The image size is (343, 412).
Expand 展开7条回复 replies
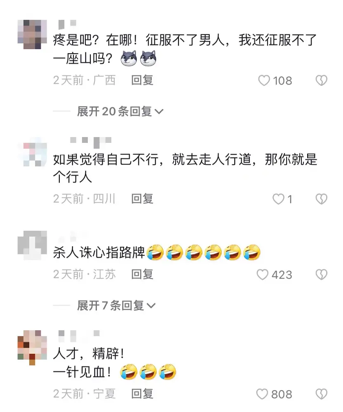[x=116, y=305]
